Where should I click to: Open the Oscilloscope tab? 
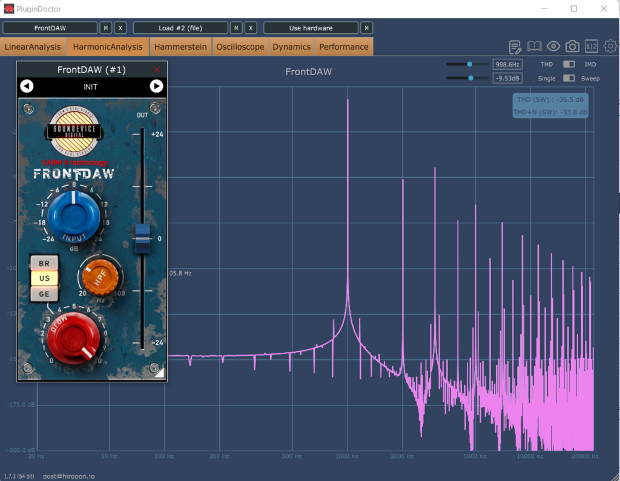tap(240, 47)
